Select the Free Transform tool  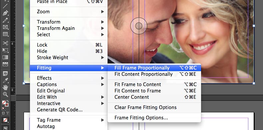pos(5,50)
